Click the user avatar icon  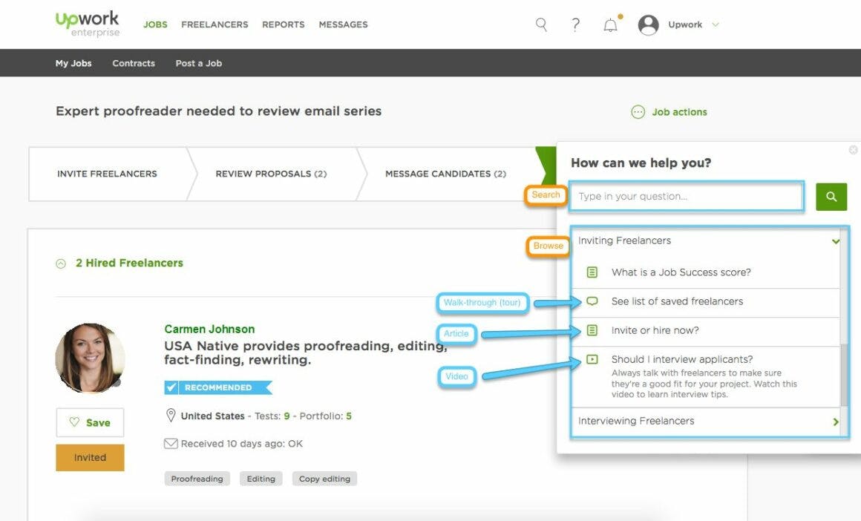pos(648,24)
